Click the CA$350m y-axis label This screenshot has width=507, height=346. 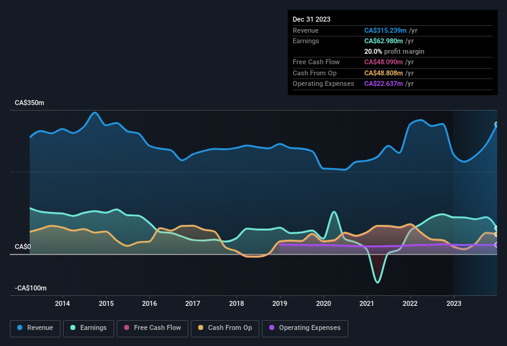(30, 103)
